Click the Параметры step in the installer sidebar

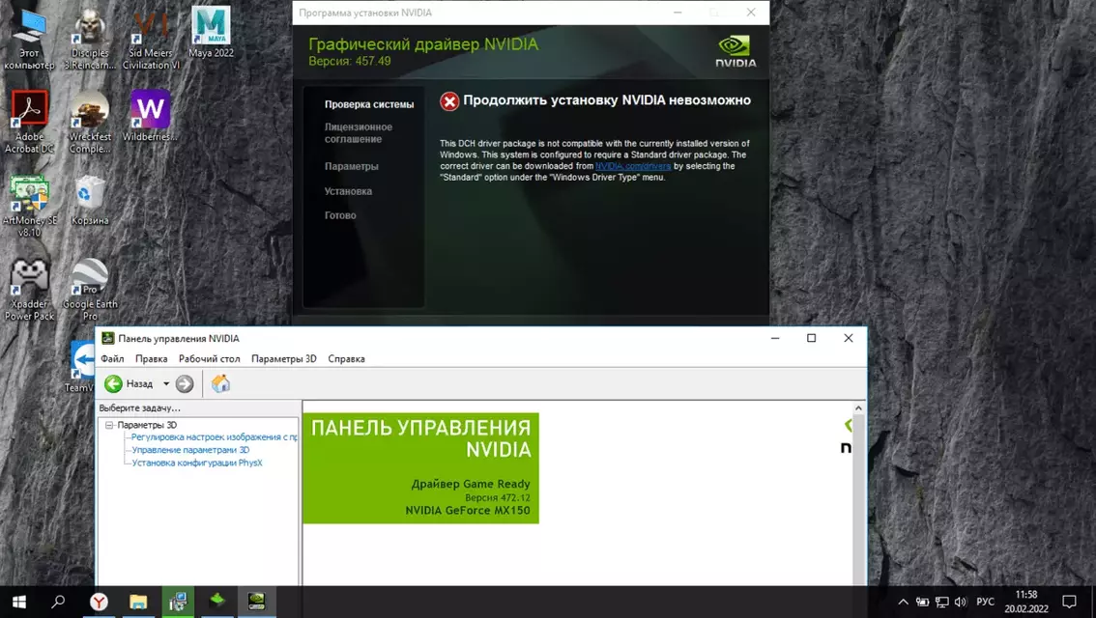pyautogui.click(x=351, y=166)
